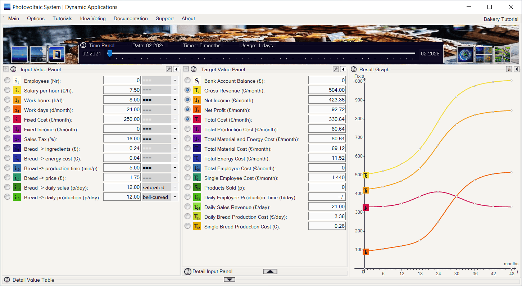Click the Detail Value Table help icon
This screenshot has width=522, height=286.
[x=7, y=280]
